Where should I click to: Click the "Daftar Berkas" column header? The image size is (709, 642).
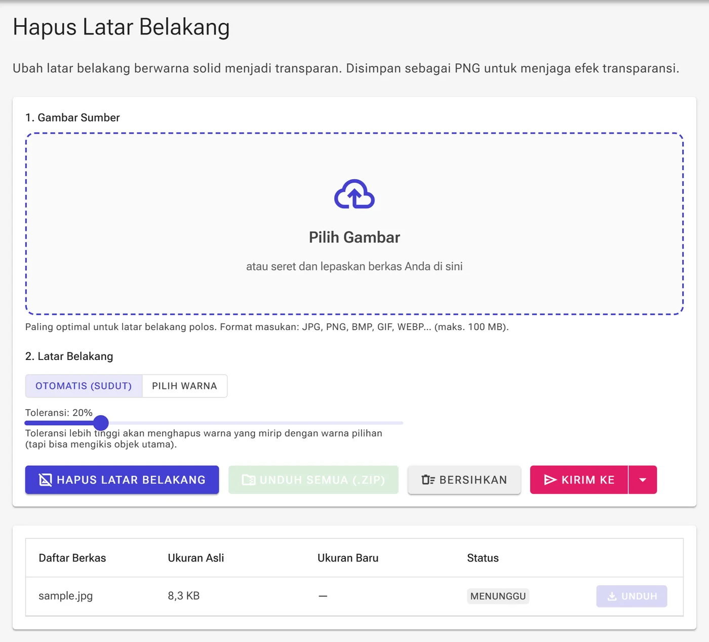[x=72, y=558]
